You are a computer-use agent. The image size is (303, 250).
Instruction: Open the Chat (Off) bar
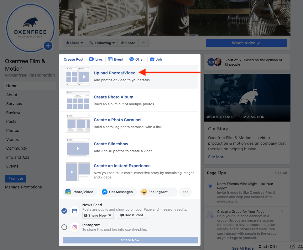268,246
